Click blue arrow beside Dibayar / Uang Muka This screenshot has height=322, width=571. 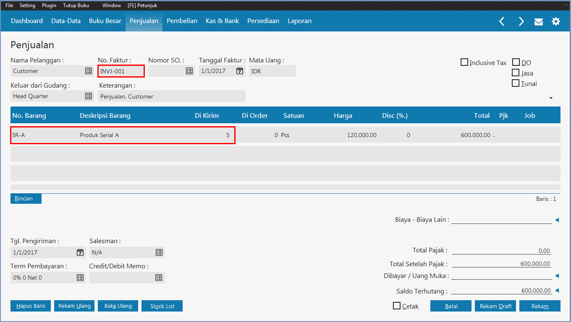click(x=557, y=276)
